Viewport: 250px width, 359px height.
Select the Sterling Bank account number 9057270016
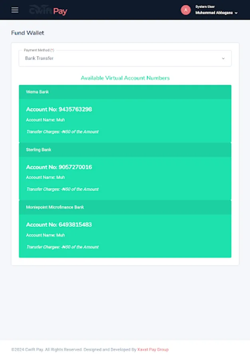click(x=59, y=167)
